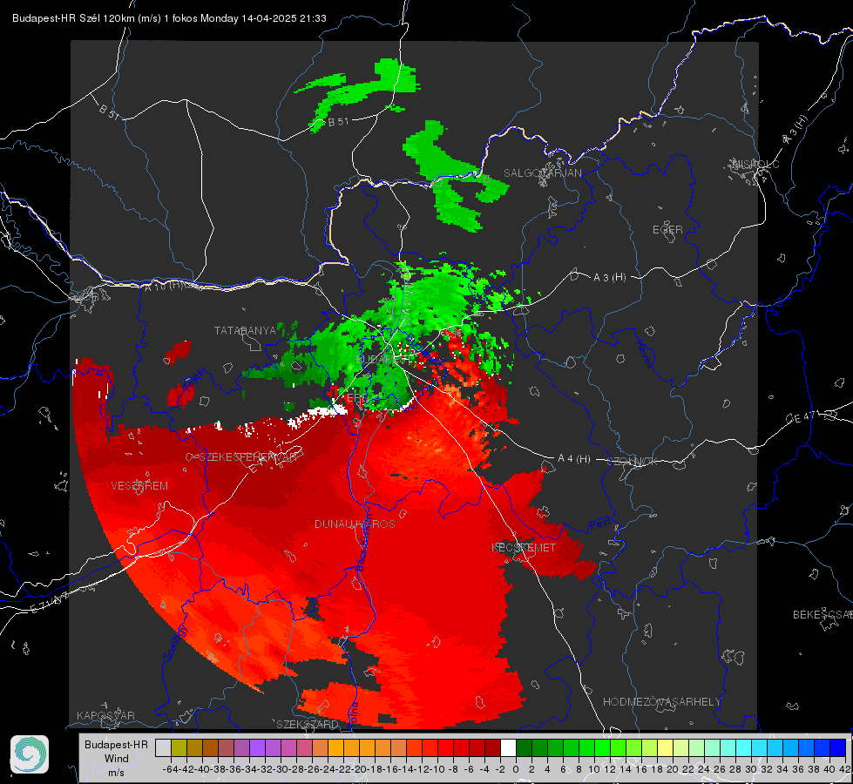The width and height of the screenshot is (853, 784).
Task: Select the grey swatch left of -64
Action: point(163,747)
